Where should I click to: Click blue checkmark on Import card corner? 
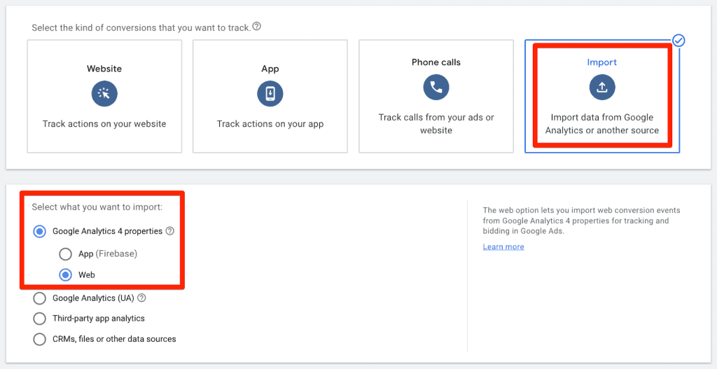click(x=678, y=41)
